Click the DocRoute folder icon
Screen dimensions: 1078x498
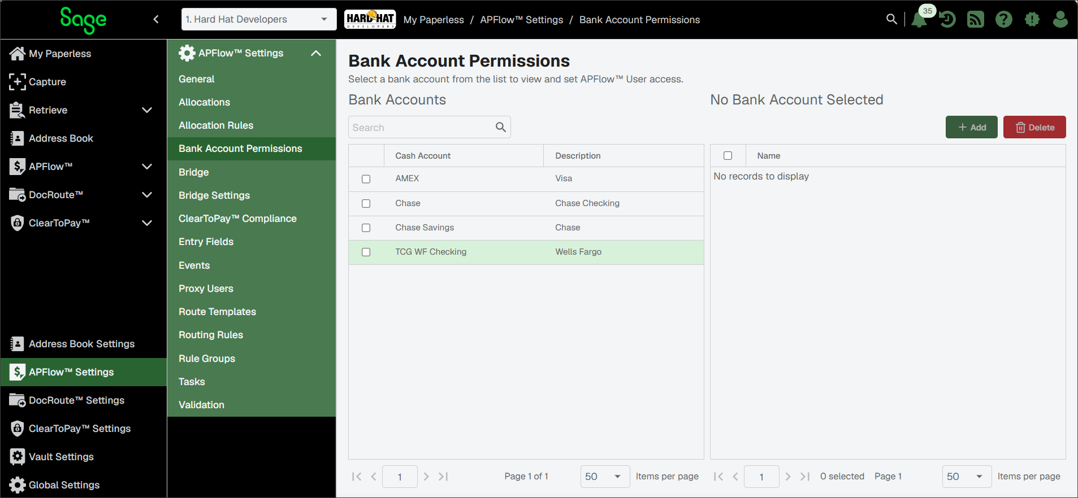18,195
